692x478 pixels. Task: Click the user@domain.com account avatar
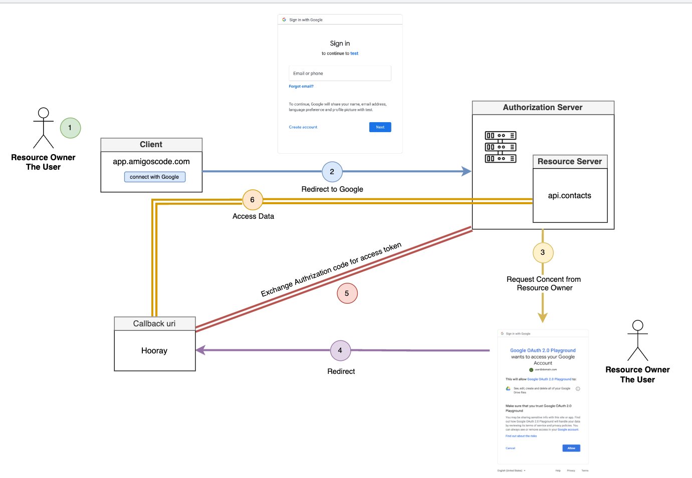tap(531, 369)
